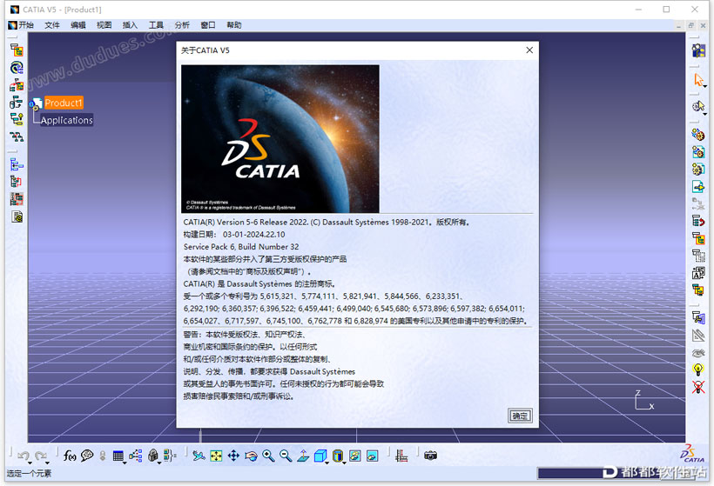Toggle Swap Visible Space icon
The width and height of the screenshot is (714, 486).
[x=372, y=456]
